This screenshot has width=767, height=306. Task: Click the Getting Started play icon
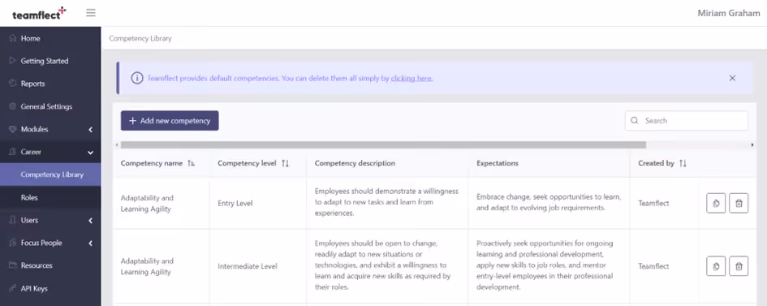pos(13,61)
